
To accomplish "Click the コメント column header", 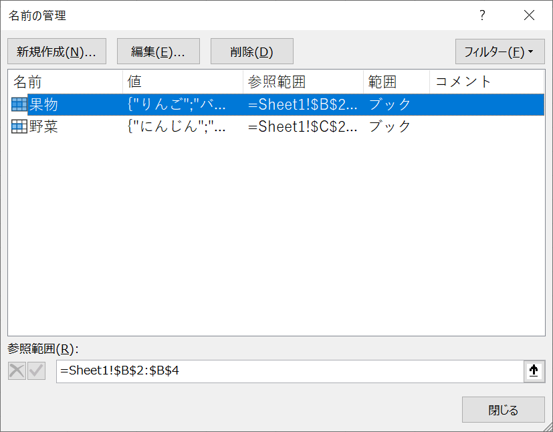I will click(x=486, y=82).
